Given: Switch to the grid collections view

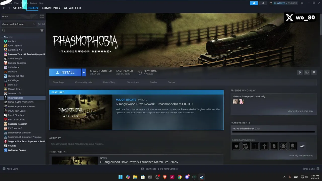Looking at the screenshot, I should [x=42, y=16].
